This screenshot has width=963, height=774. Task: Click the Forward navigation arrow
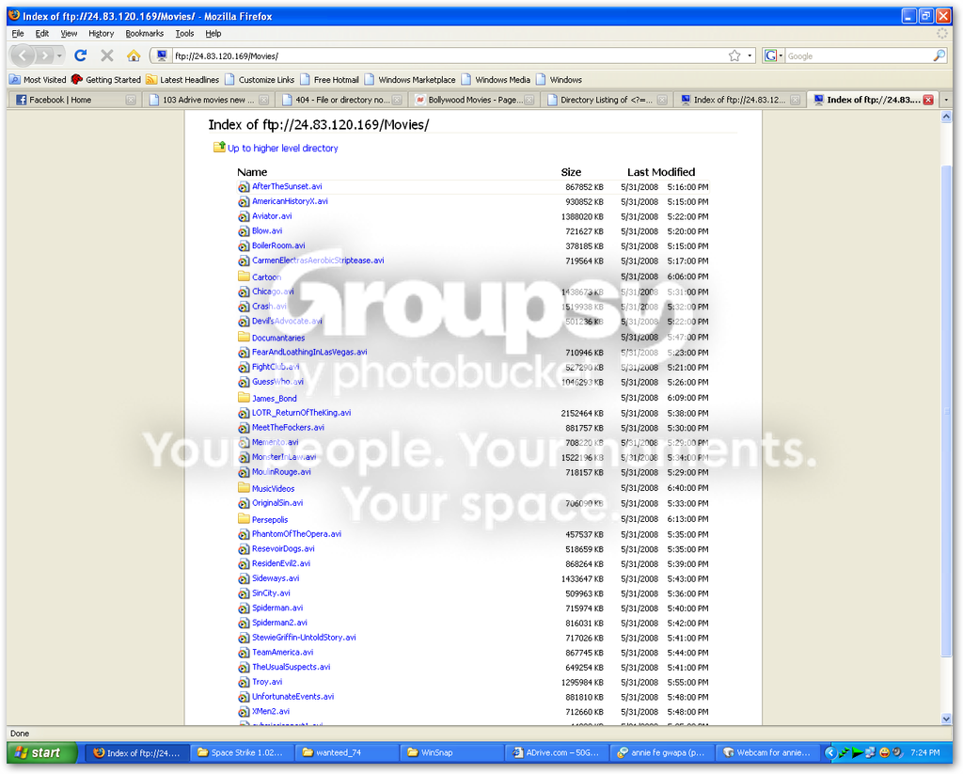point(45,55)
